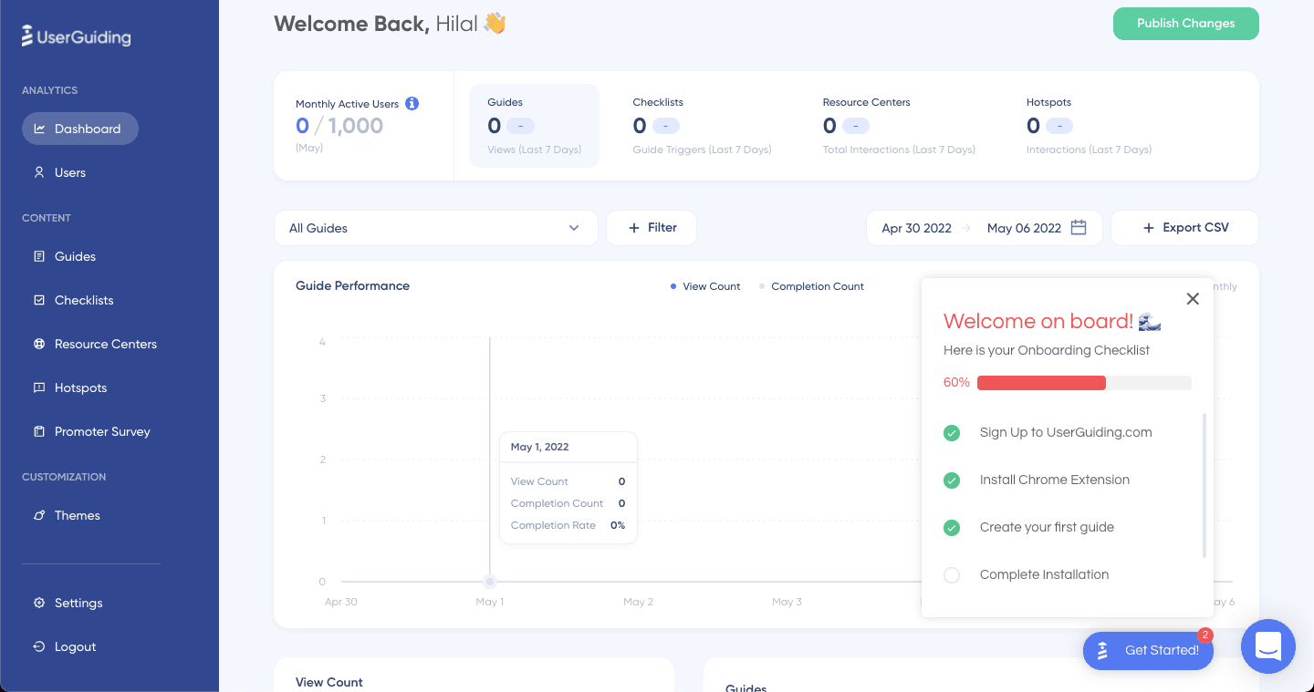Viewport: 1314px width, 692px height.
Task: Open the calendar icon in date range
Action: click(1079, 228)
